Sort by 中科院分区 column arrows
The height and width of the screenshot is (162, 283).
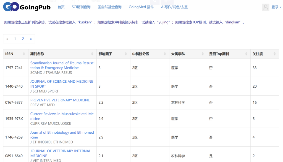(165, 54)
